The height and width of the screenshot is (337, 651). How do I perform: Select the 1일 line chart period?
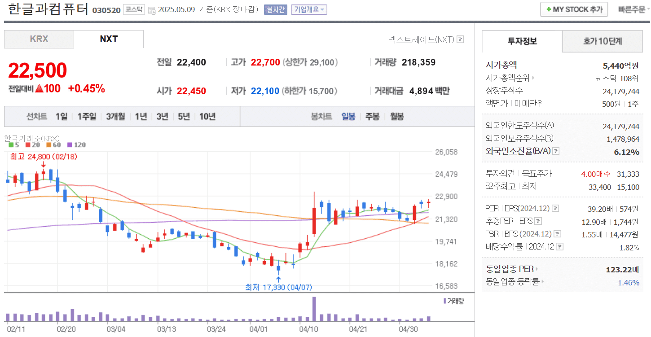pos(62,117)
